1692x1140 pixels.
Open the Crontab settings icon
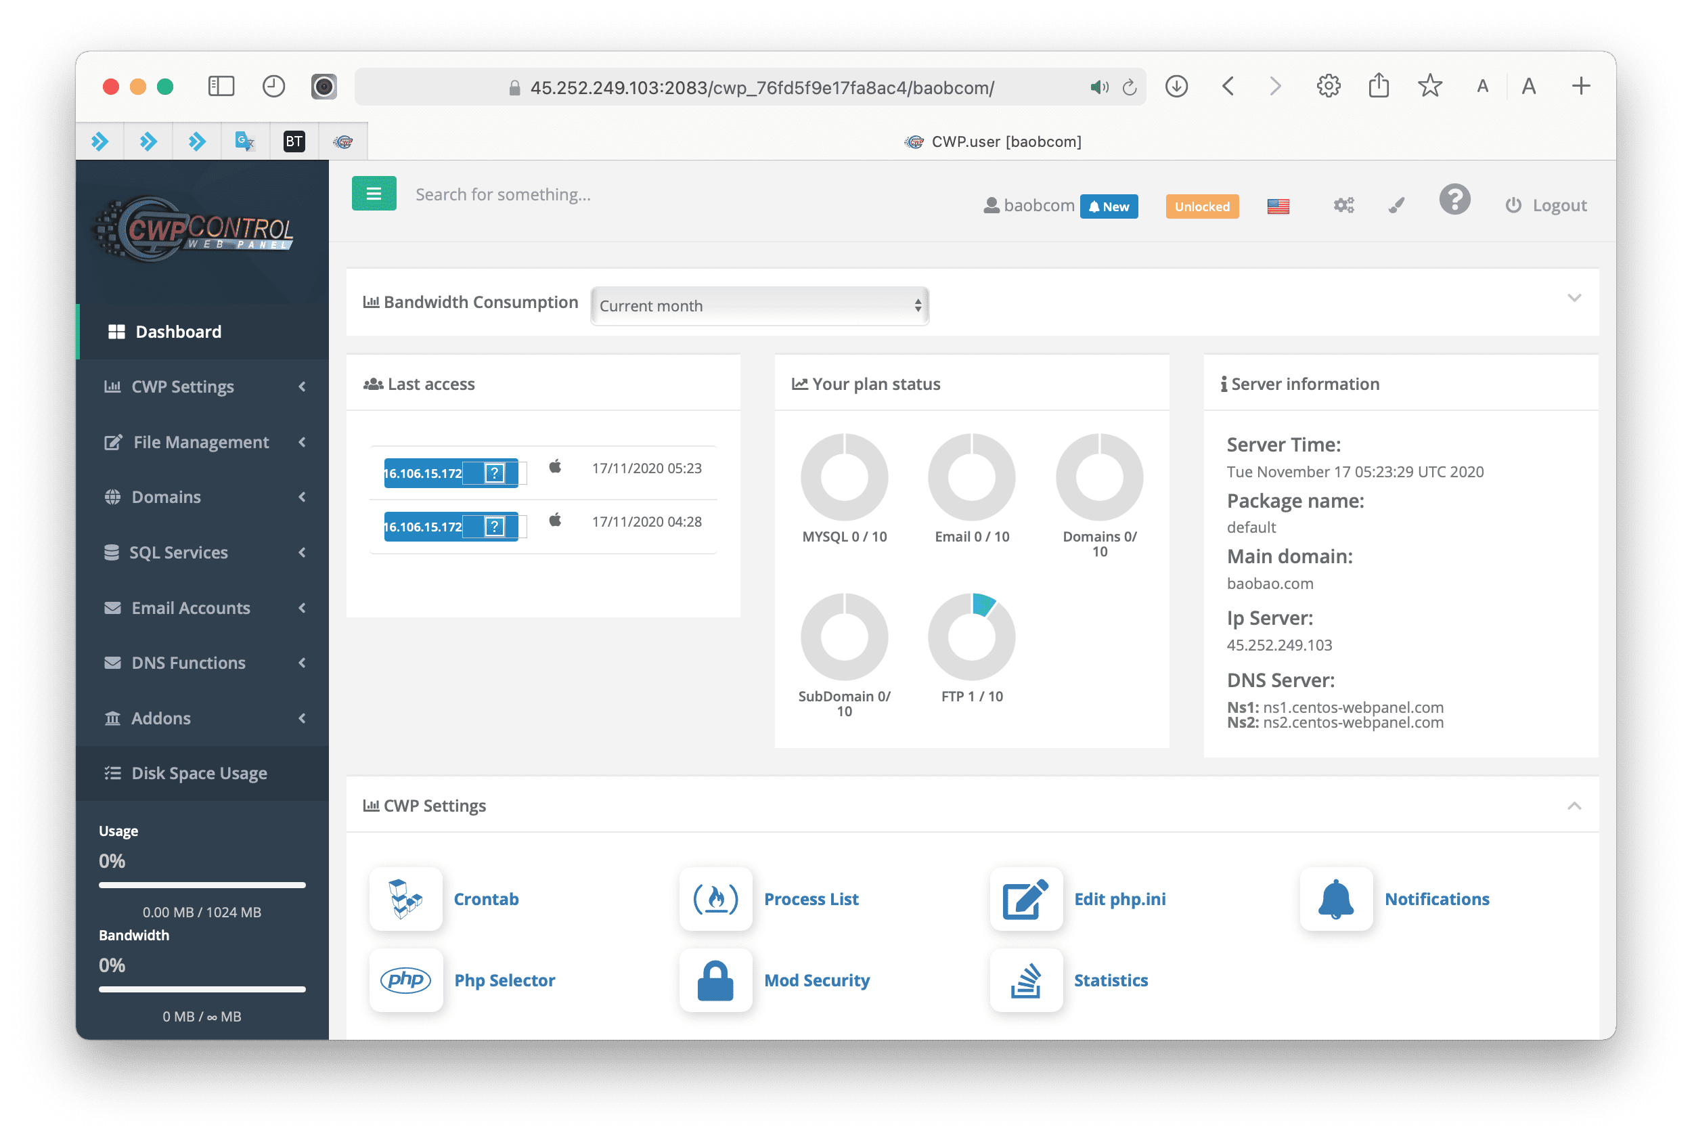click(x=405, y=900)
